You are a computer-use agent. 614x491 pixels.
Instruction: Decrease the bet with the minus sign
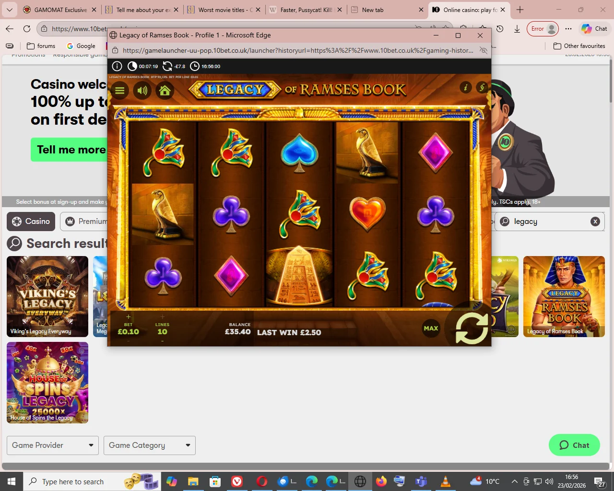[x=129, y=341]
